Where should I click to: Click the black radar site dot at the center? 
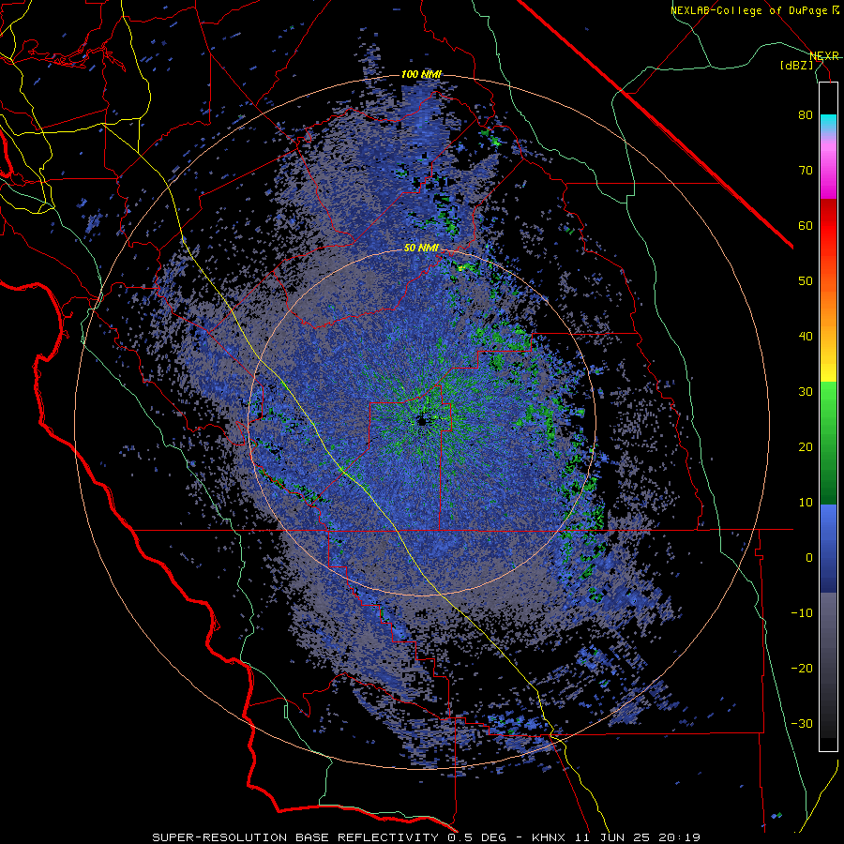[421, 422]
